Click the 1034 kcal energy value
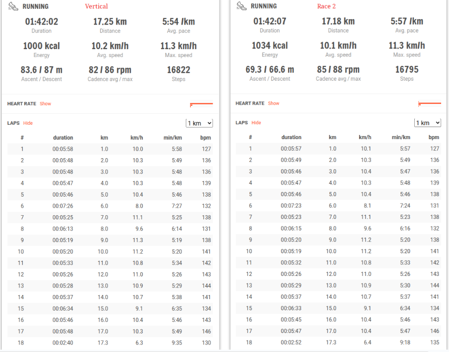This screenshot has width=449, height=352. tap(270, 46)
